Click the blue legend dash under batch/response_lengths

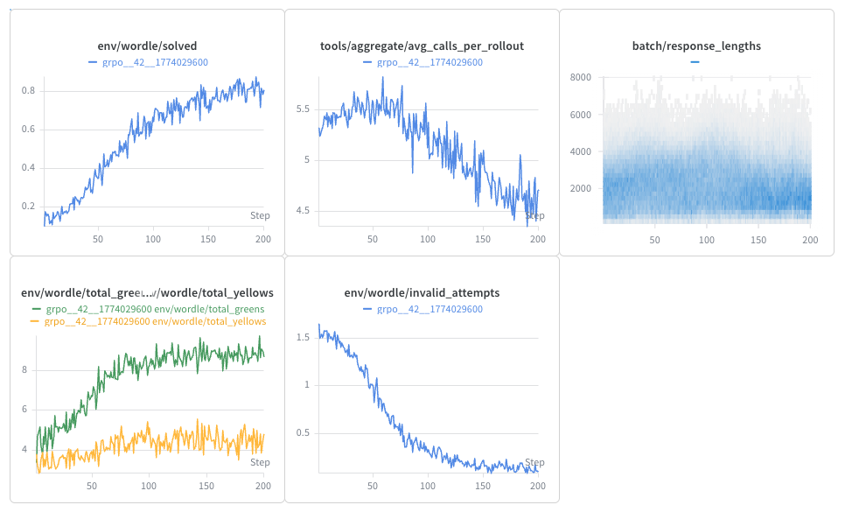[x=695, y=62]
